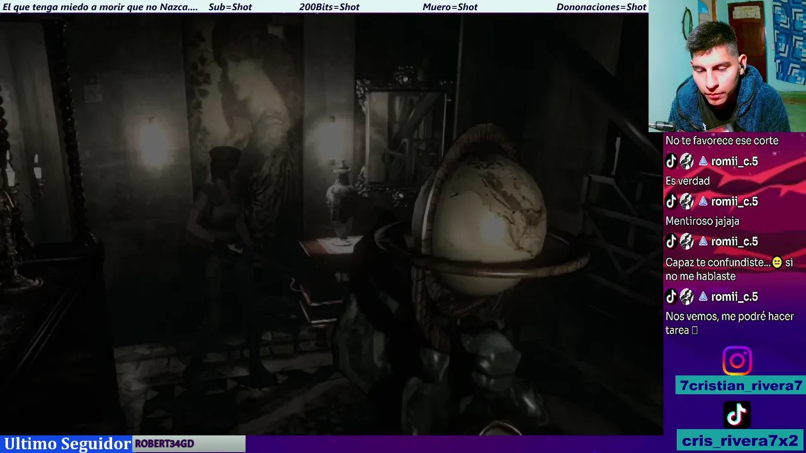Viewport: 806px width, 453px height.
Task: Click the "Muero=Shot" banner text
Action: click(450, 7)
